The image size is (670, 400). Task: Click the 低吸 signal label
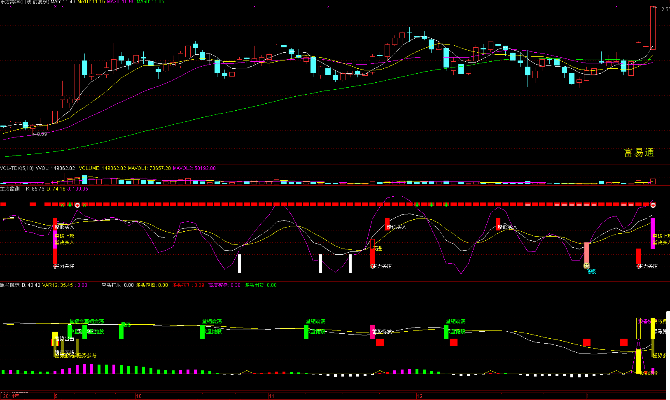591,272
